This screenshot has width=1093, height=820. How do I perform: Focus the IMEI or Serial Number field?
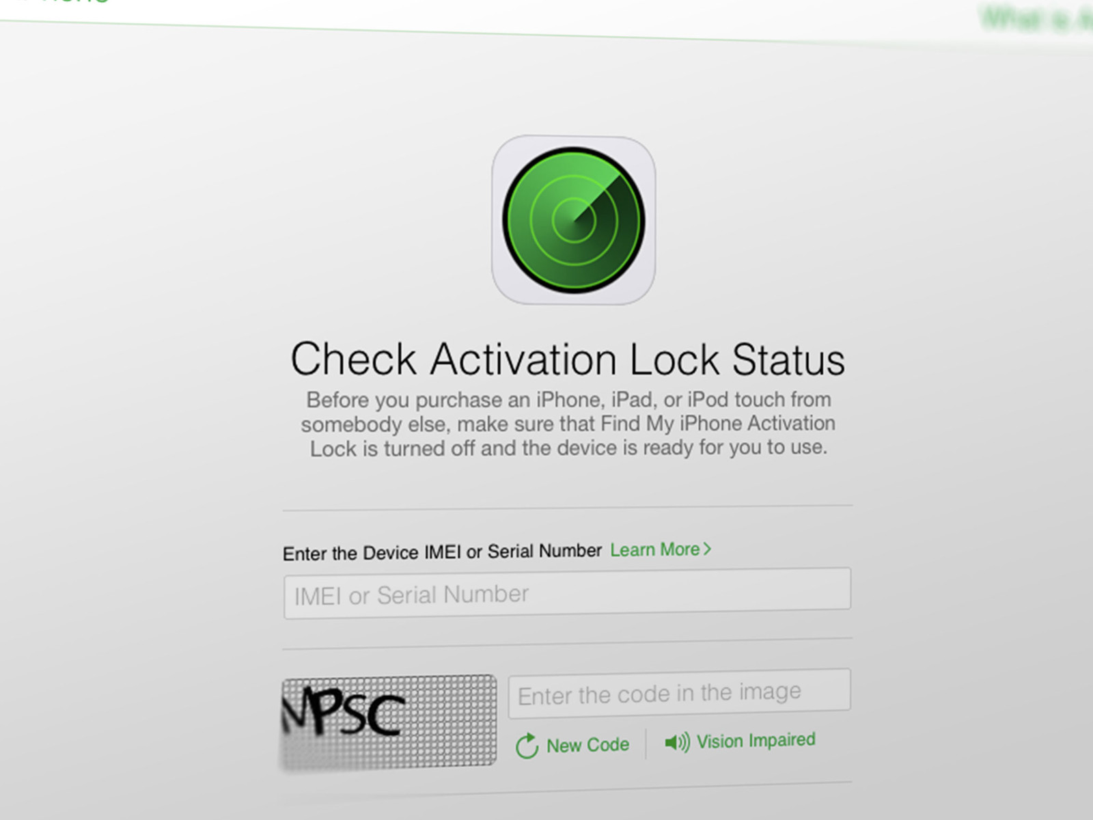coord(567,593)
